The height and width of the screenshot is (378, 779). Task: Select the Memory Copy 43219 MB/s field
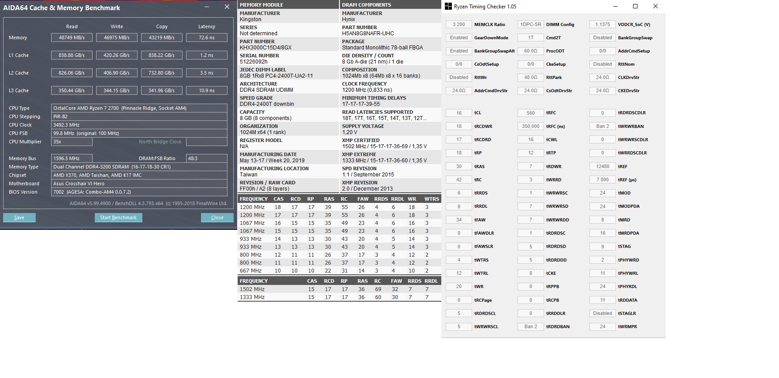pyautogui.click(x=162, y=37)
